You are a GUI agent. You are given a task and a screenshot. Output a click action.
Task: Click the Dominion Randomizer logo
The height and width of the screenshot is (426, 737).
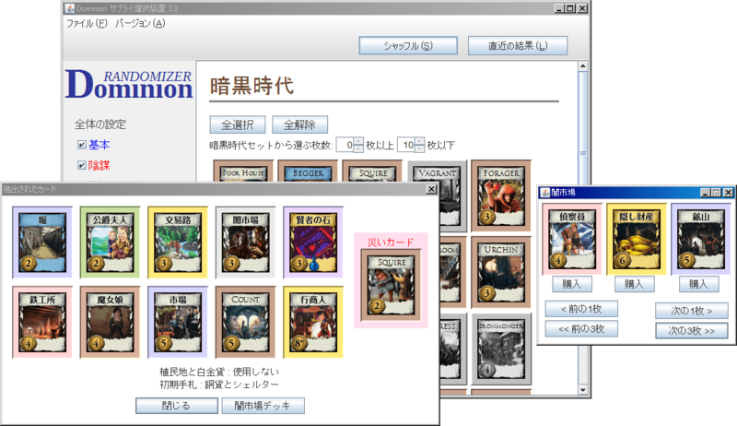coord(129,85)
